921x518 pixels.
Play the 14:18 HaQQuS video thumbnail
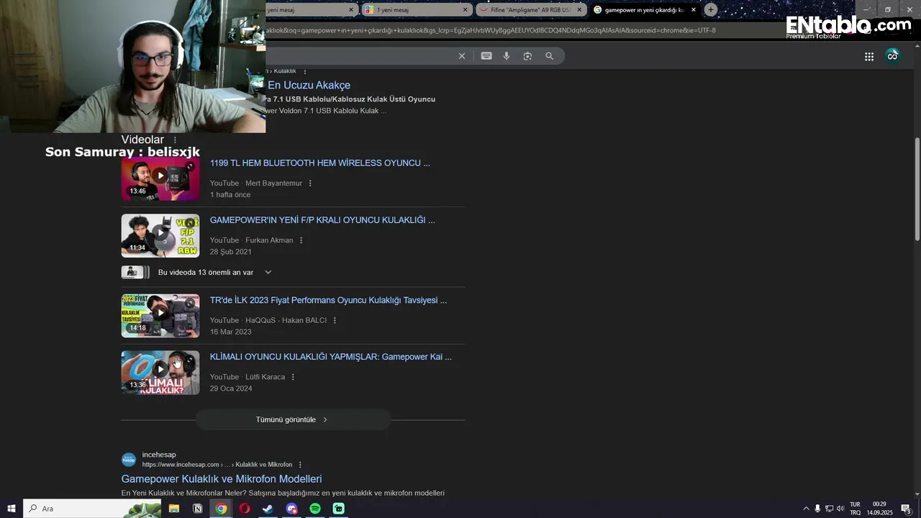coord(160,315)
